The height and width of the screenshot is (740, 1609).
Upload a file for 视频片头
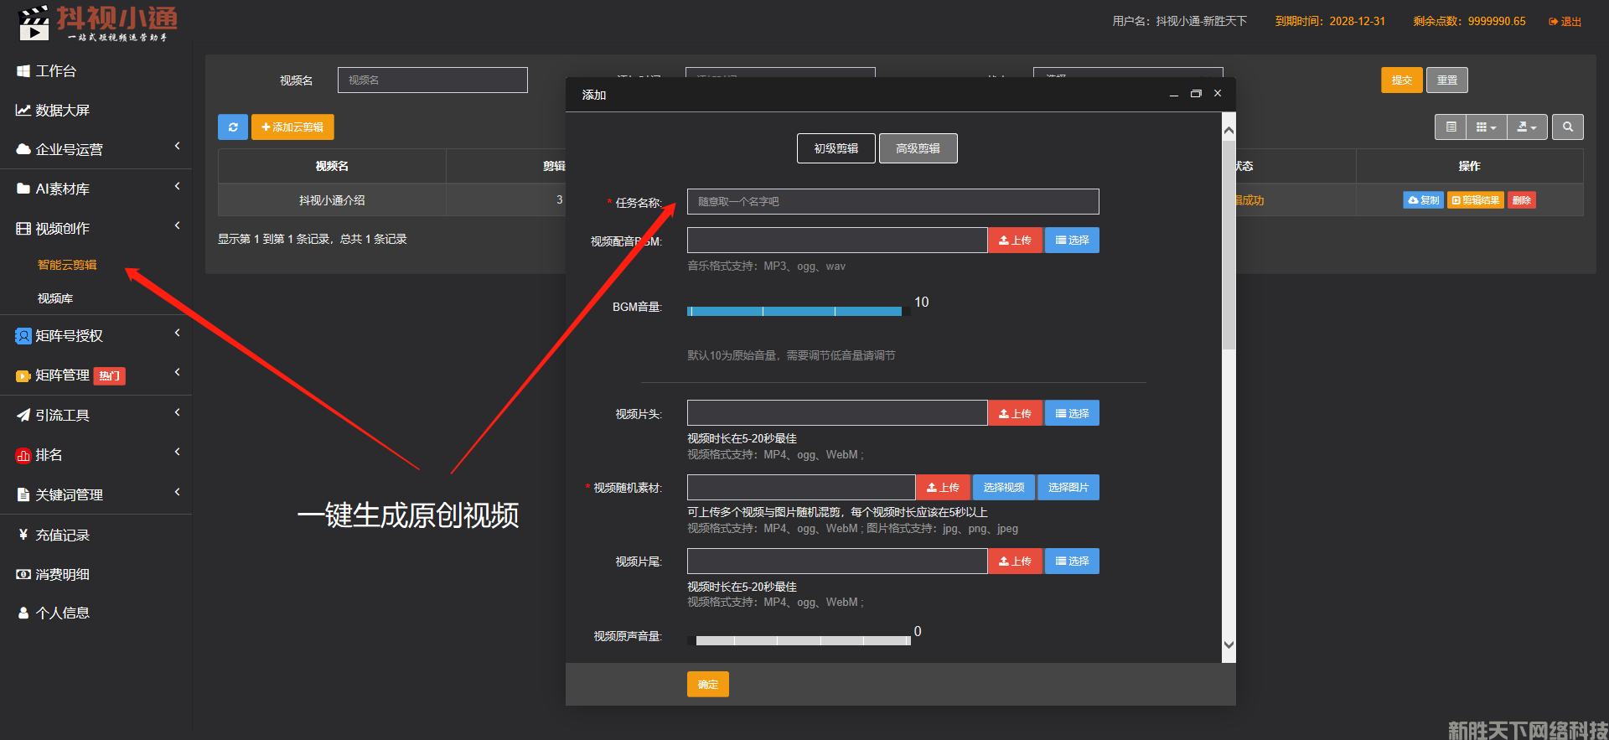click(1015, 414)
